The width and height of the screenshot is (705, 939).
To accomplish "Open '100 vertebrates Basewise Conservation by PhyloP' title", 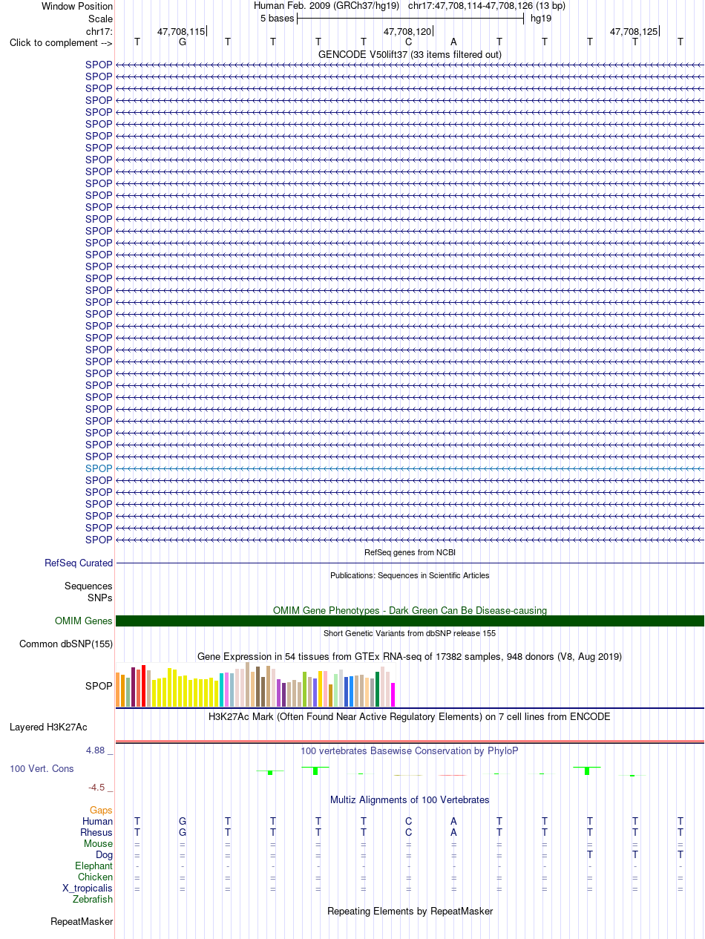I will [x=410, y=750].
